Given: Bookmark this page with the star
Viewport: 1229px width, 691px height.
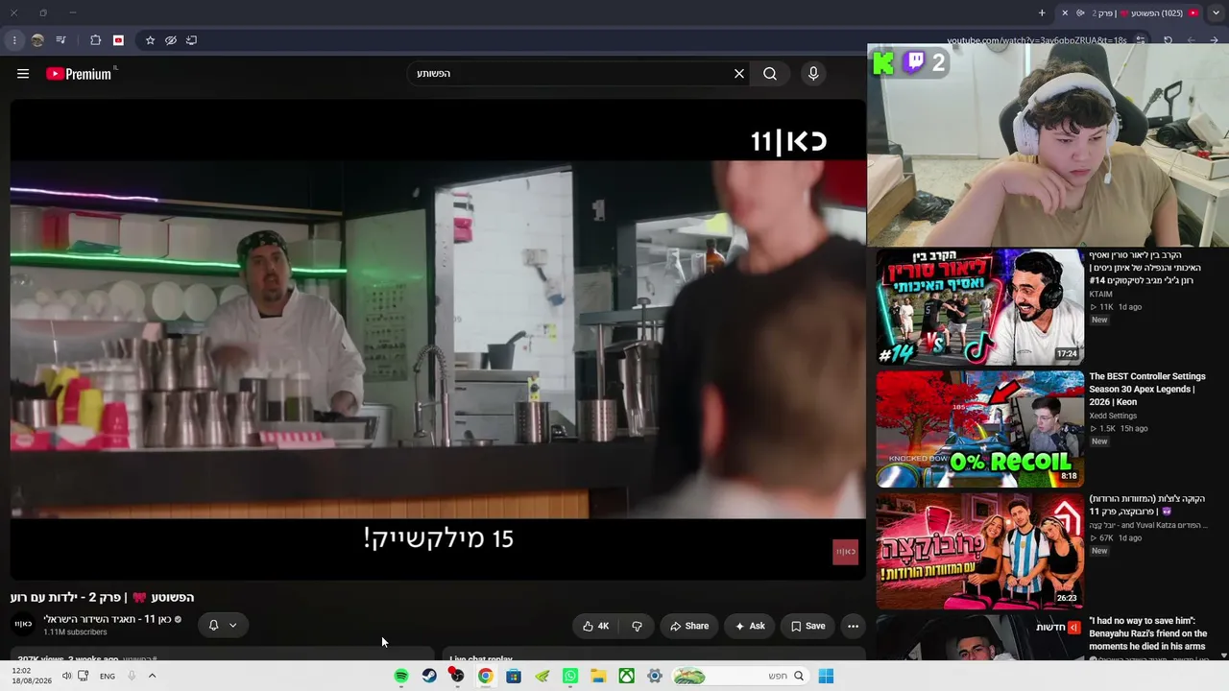Looking at the screenshot, I should [x=150, y=40].
